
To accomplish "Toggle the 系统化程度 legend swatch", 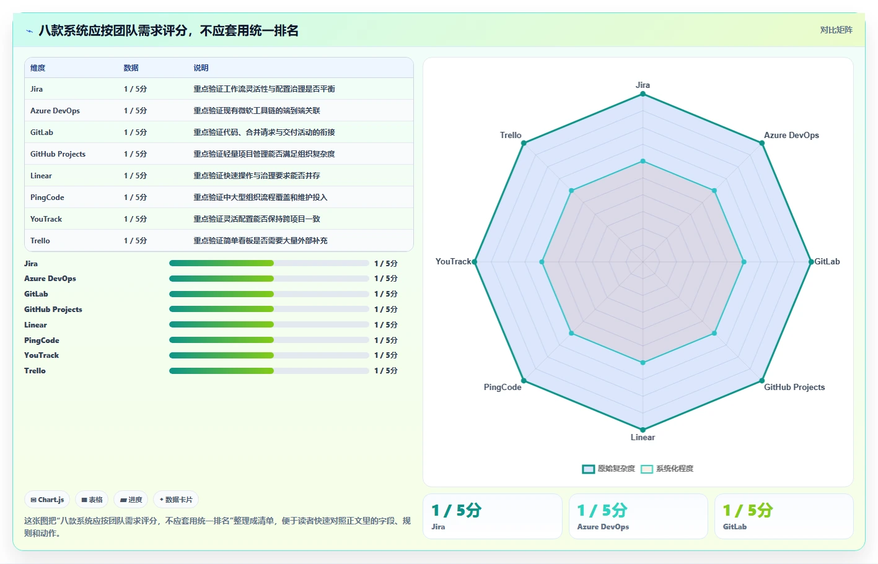I will point(647,469).
